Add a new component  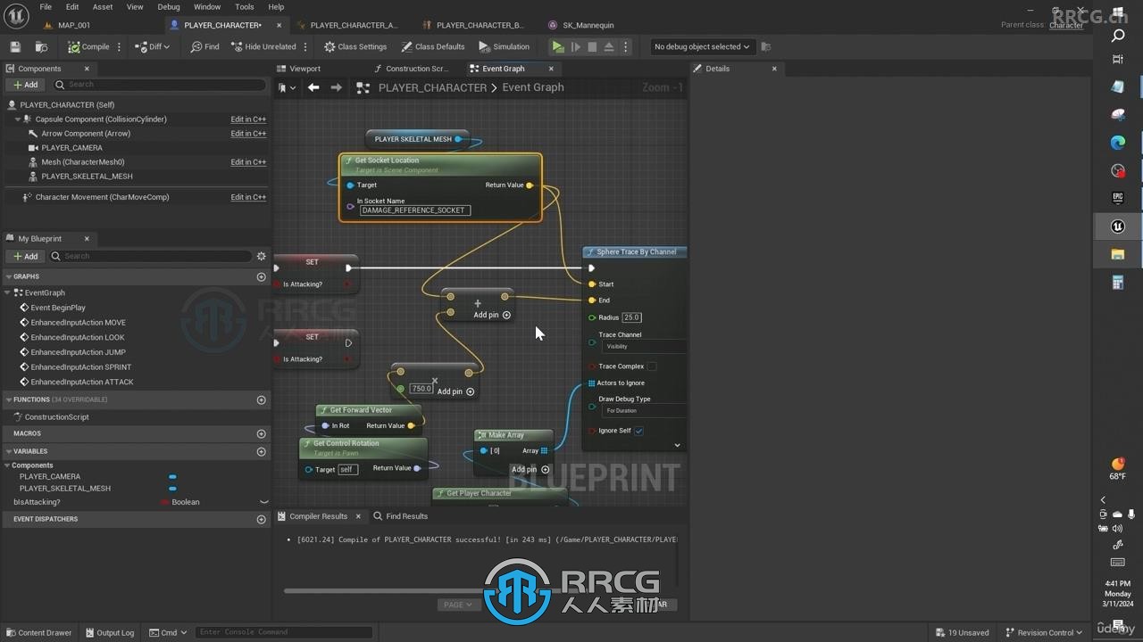coord(25,85)
